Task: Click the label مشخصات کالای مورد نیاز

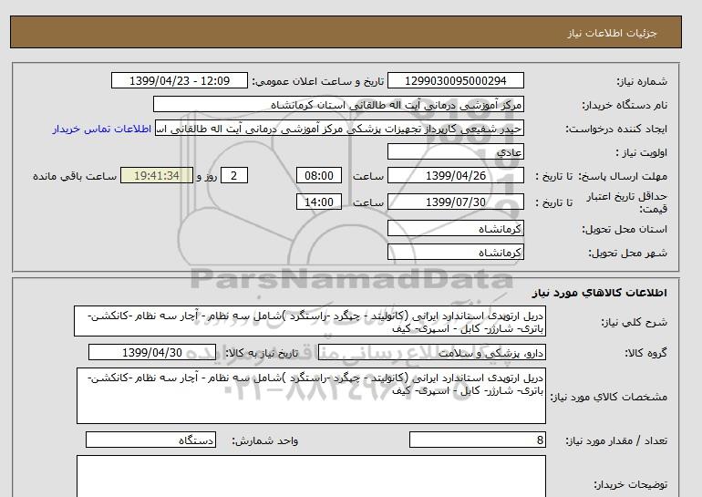Action: 608,397
